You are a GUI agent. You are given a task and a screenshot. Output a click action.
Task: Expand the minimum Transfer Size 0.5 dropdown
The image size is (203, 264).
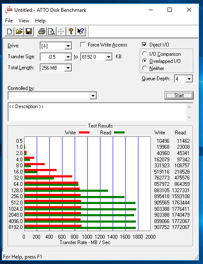click(x=68, y=57)
